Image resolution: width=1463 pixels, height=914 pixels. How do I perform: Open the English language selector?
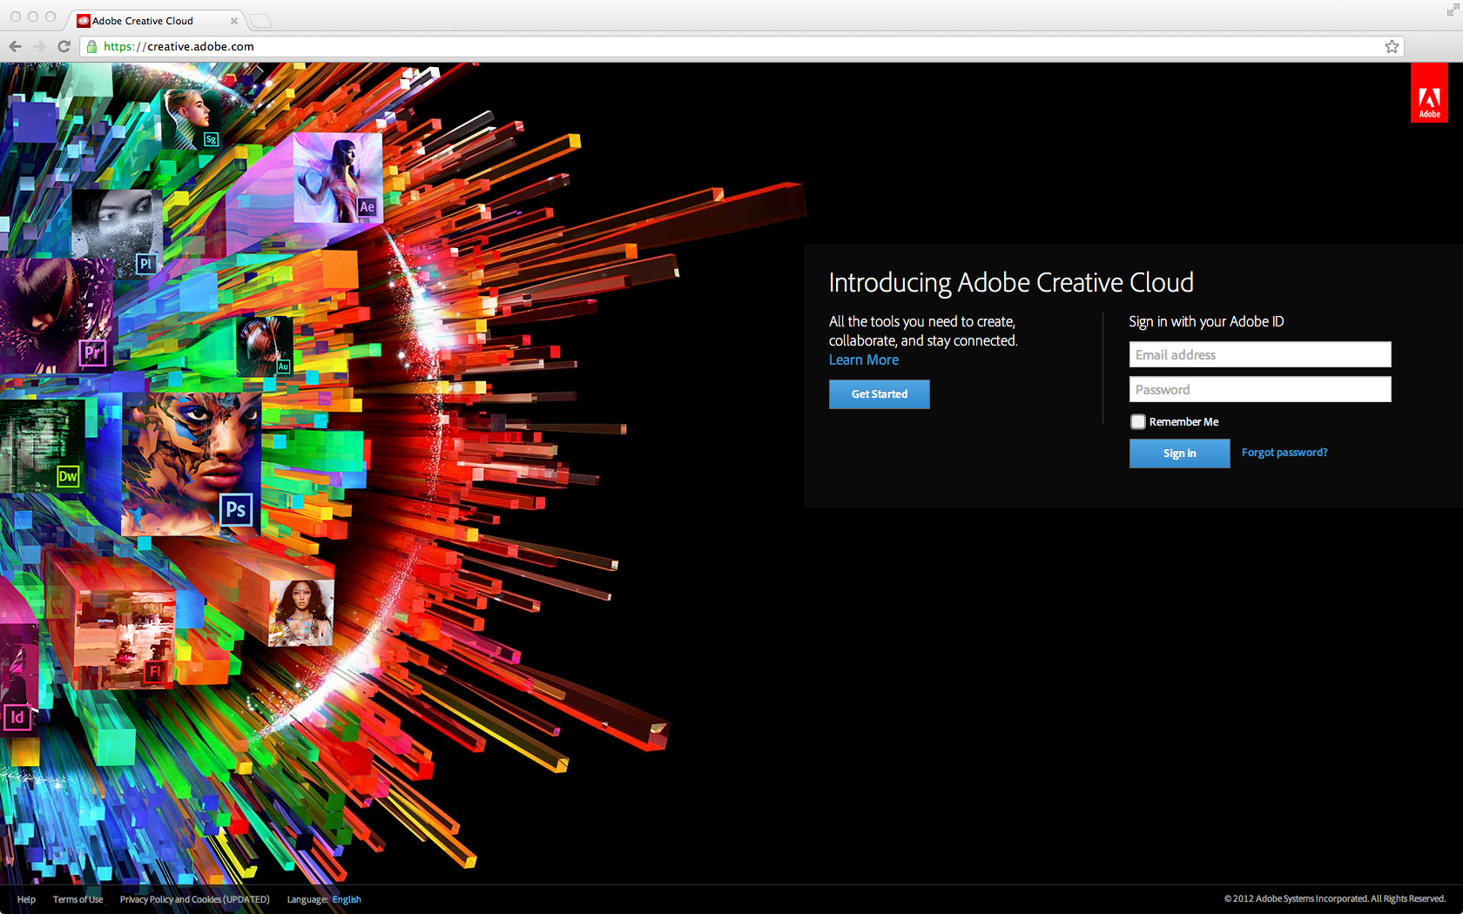(x=347, y=899)
